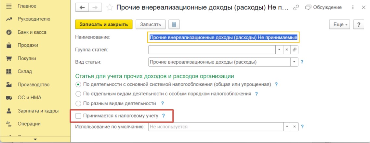The height and width of the screenshot is (143, 370).
Task: Show hint next to Вид статьи
Action: click(x=302, y=62)
